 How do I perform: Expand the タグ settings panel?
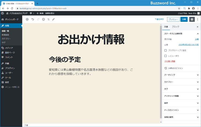click(181, 89)
